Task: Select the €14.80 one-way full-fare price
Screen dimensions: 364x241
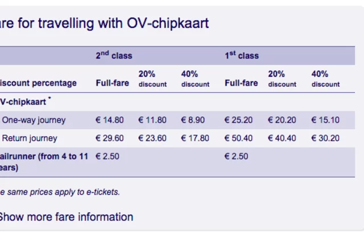Action: (109, 120)
